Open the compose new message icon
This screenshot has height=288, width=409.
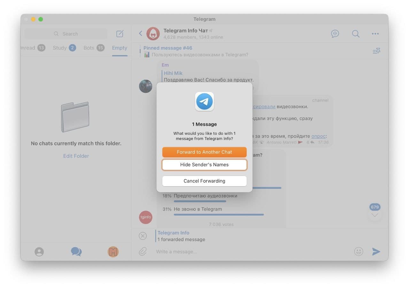[x=120, y=34]
